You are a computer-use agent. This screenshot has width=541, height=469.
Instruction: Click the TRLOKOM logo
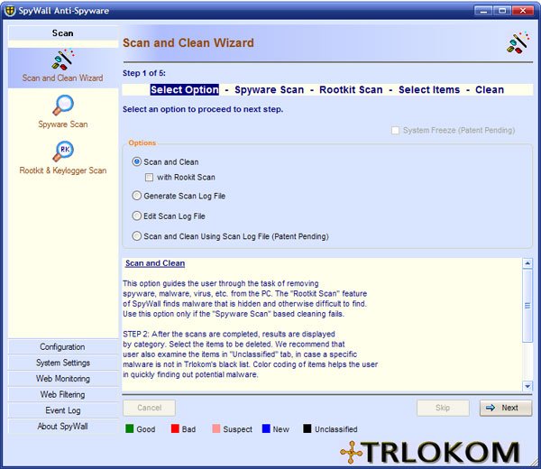click(x=430, y=452)
